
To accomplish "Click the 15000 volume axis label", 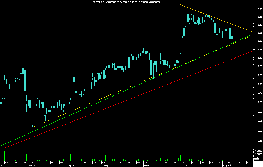I will click(259, 151).
